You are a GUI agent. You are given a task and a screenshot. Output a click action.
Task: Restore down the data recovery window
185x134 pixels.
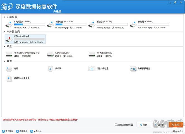(175, 3)
